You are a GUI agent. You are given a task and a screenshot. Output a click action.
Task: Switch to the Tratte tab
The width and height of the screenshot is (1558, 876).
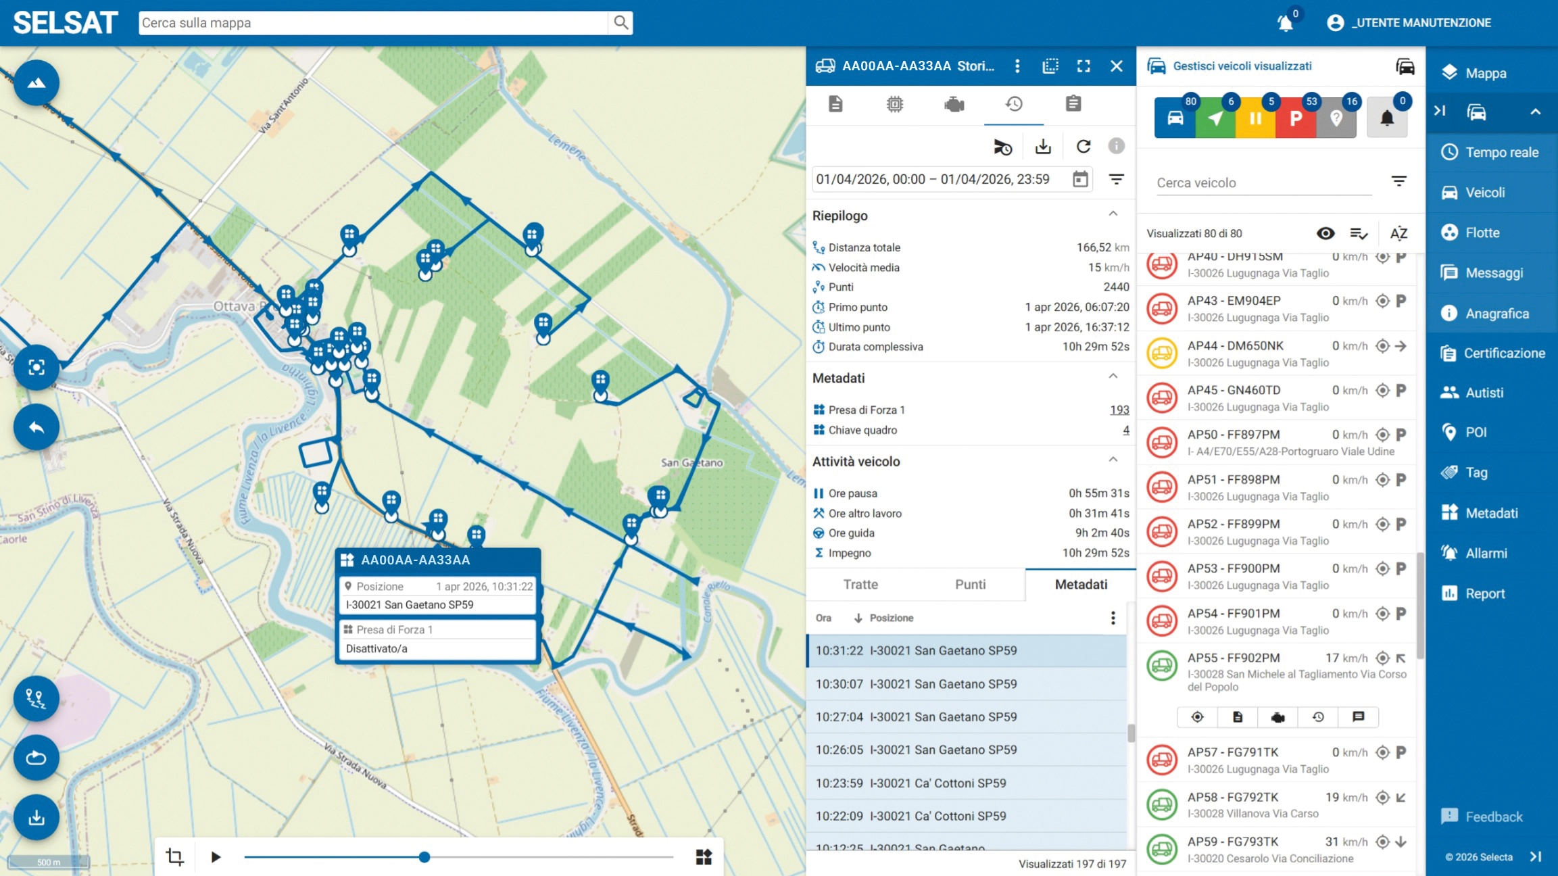[x=860, y=585]
